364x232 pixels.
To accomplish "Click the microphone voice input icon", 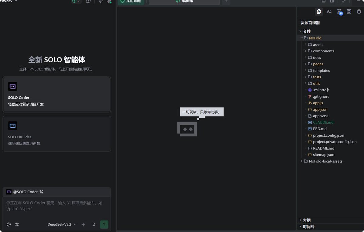I will 94,224.
